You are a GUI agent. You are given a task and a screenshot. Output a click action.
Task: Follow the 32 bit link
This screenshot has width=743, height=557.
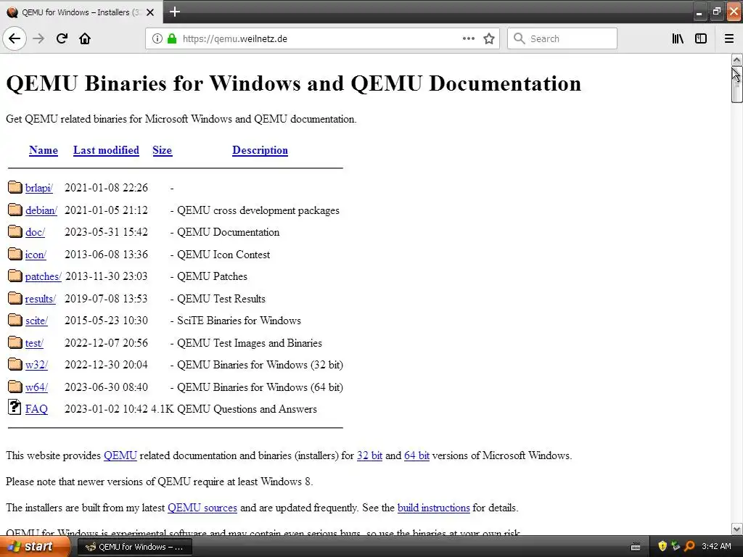(x=369, y=455)
